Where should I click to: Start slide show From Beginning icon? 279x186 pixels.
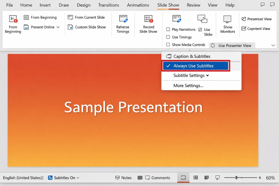coord(13,19)
